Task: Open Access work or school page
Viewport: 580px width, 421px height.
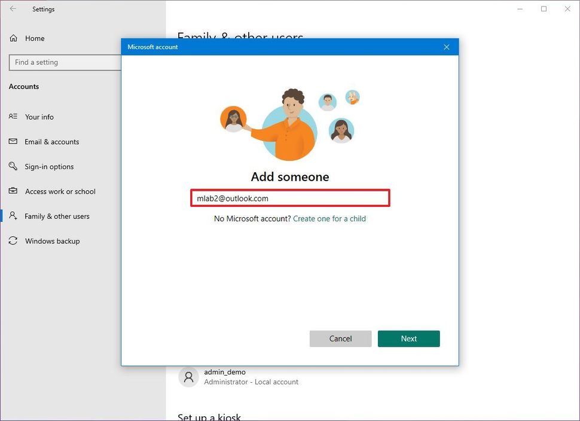Action: [60, 191]
